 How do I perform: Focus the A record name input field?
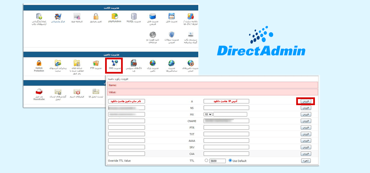(x=127, y=101)
